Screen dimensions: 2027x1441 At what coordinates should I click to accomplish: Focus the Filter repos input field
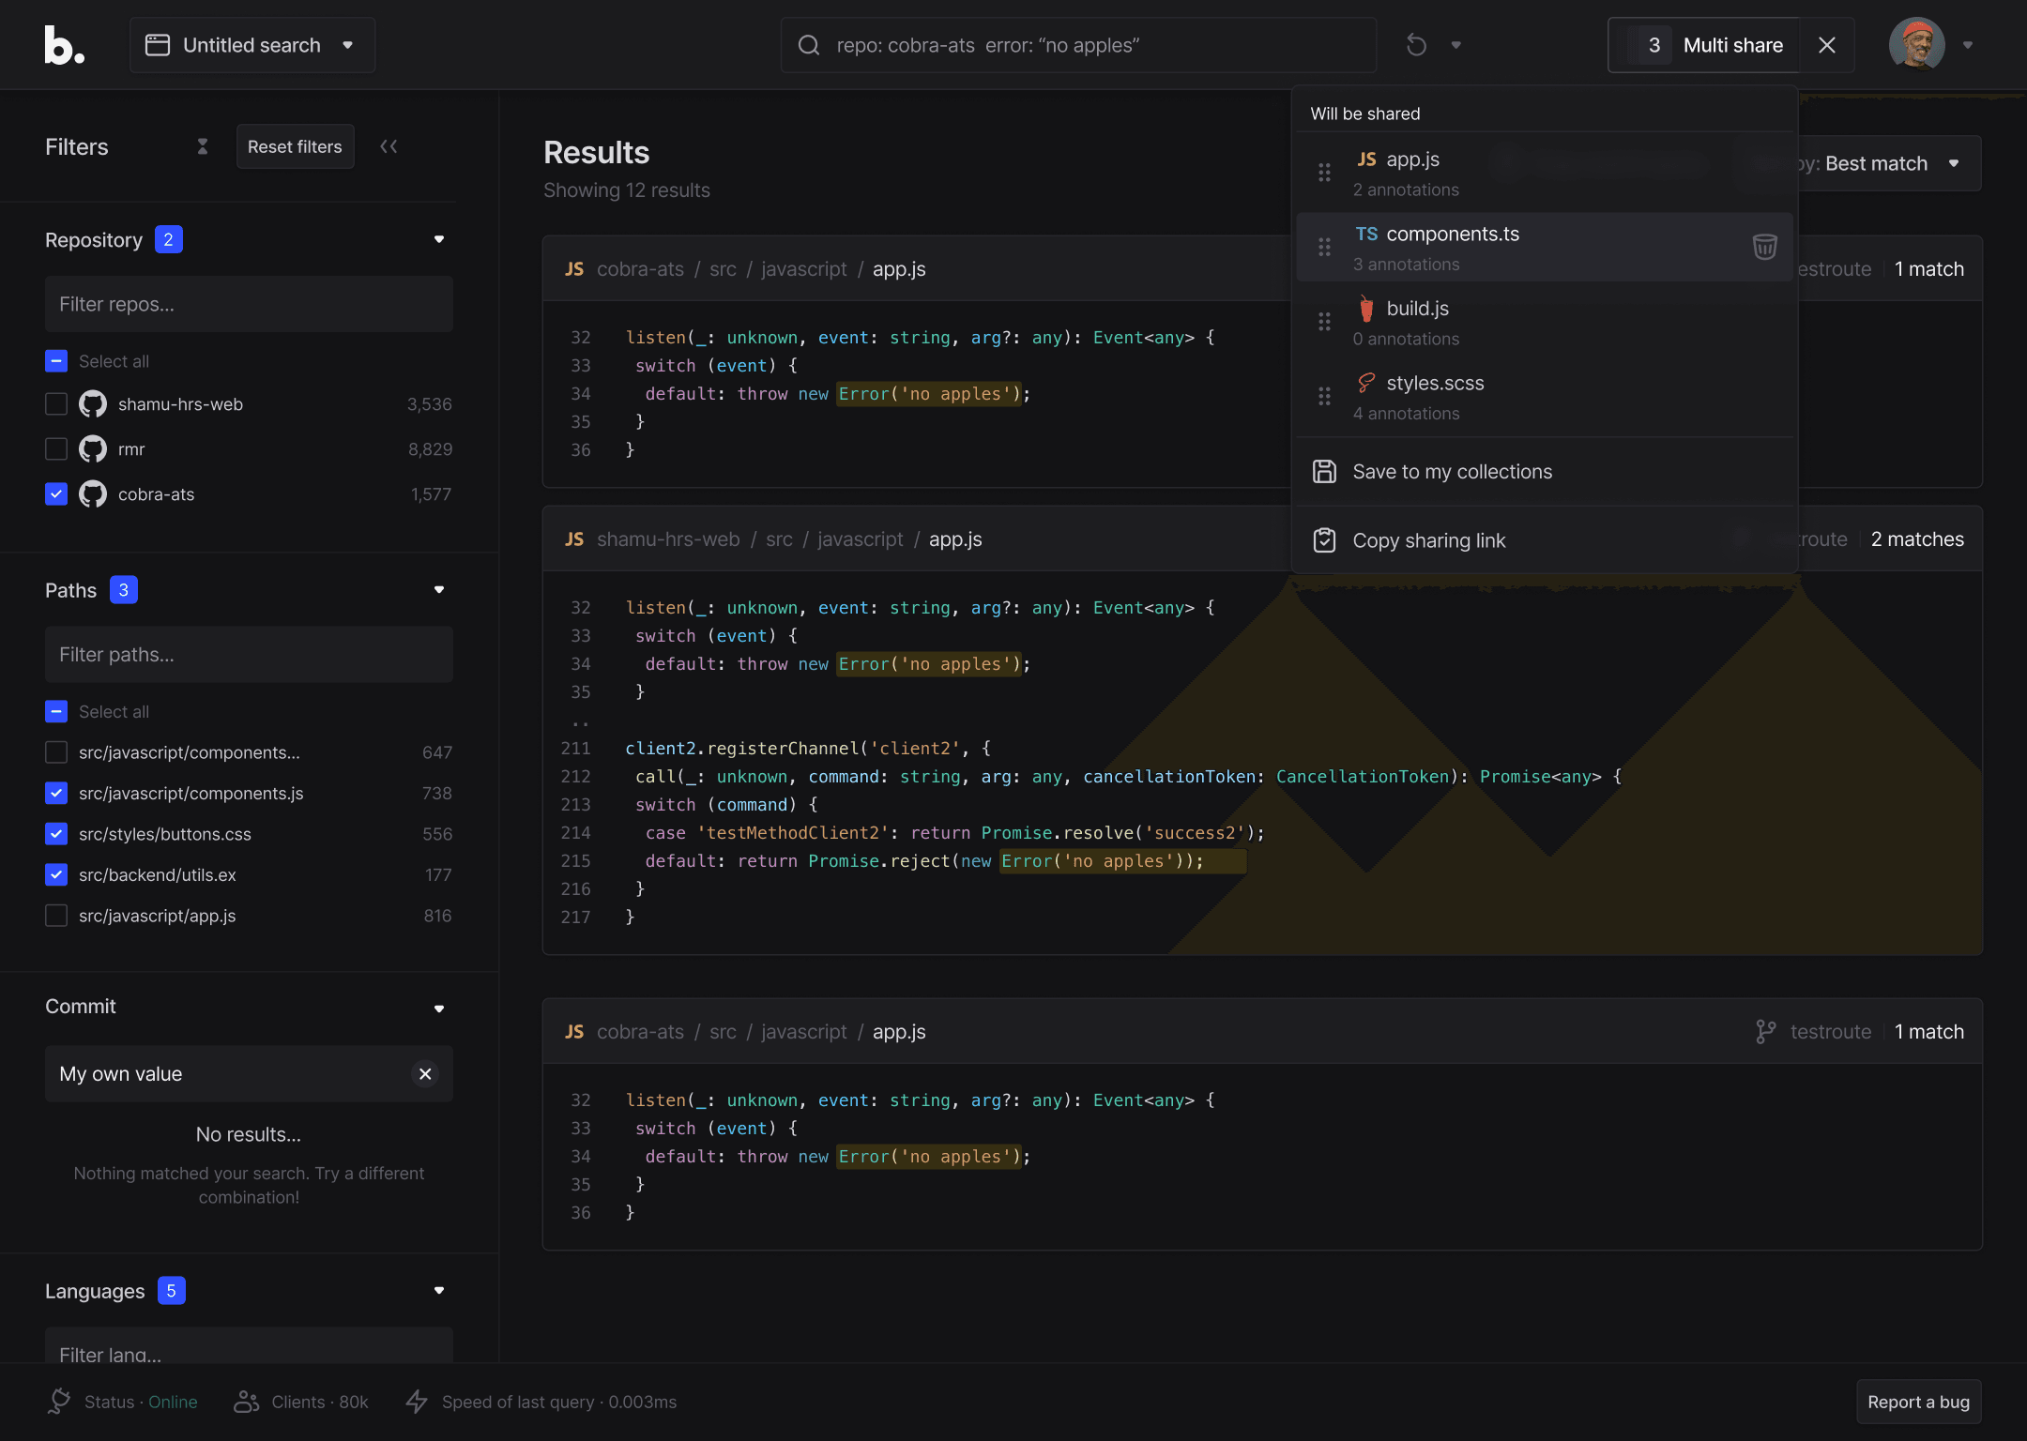coord(249,304)
